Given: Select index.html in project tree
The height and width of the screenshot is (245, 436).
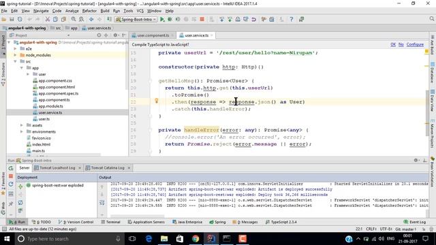Looking at the screenshot, I should pyautogui.click(x=41, y=144).
